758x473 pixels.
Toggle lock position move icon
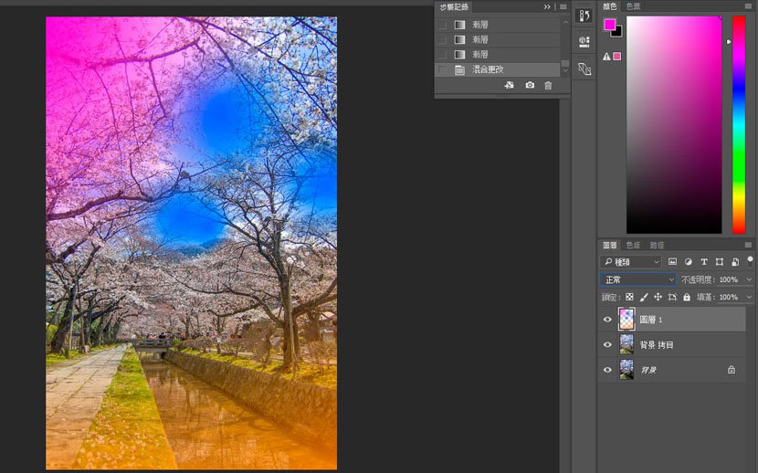coord(658,297)
